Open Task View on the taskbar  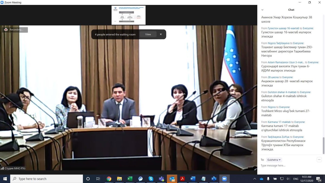[98, 179]
